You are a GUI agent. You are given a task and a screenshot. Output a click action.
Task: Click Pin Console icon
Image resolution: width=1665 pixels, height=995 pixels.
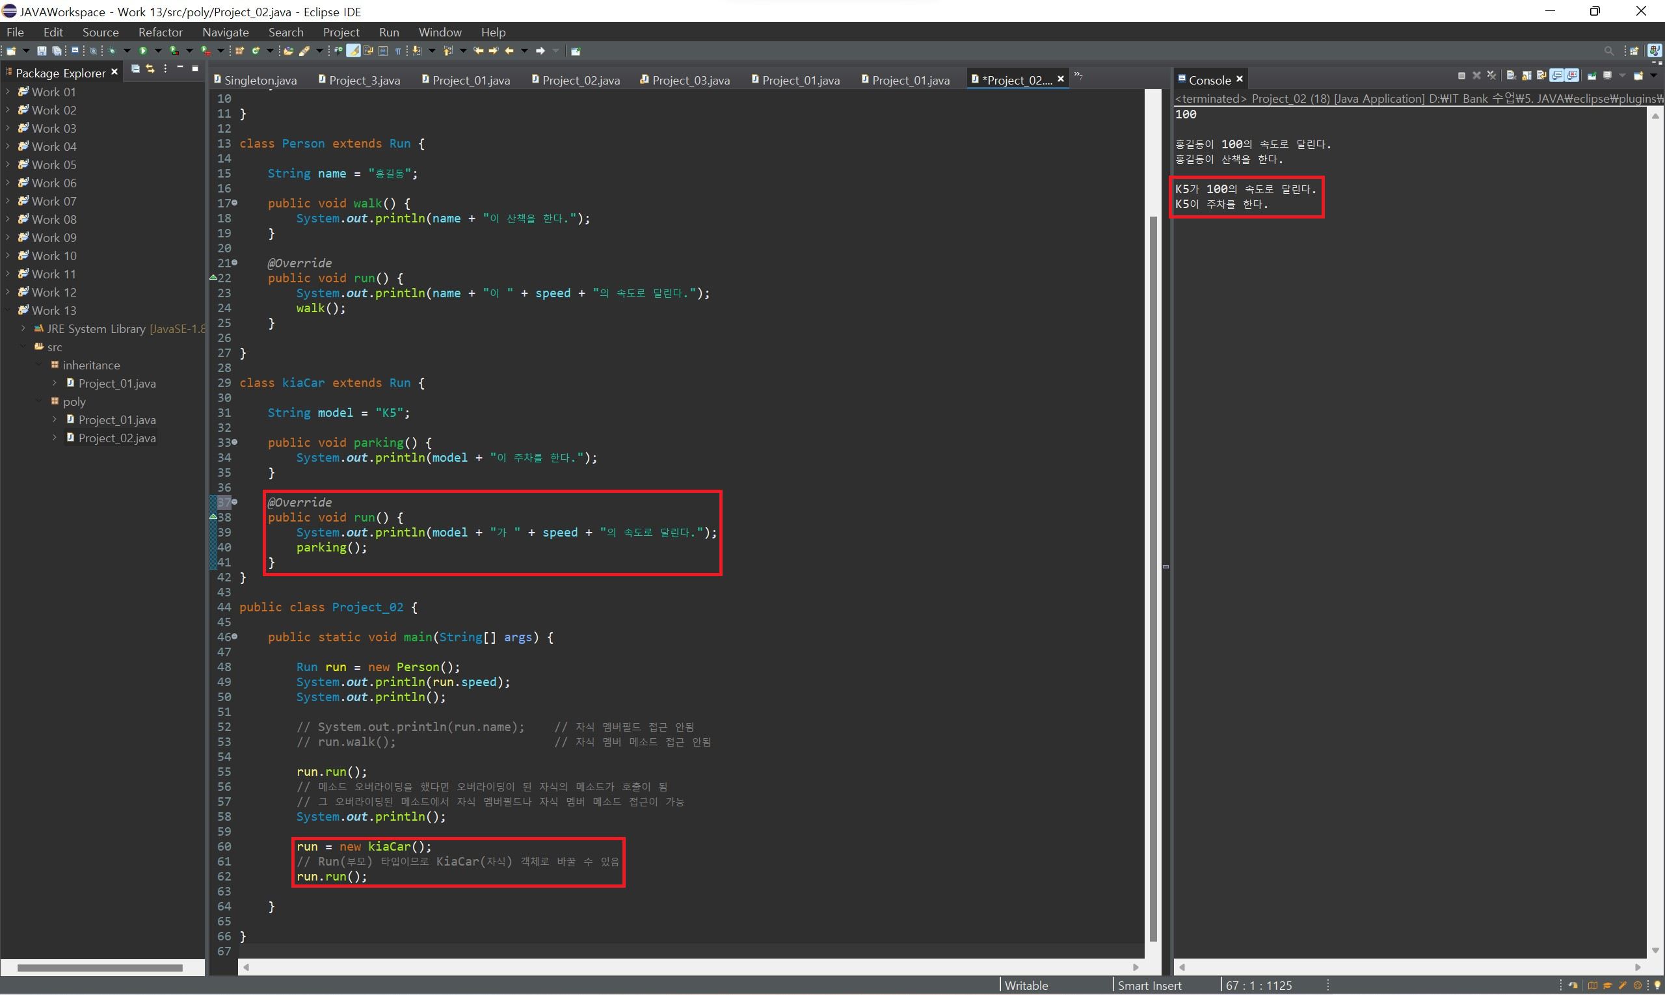point(1592,76)
